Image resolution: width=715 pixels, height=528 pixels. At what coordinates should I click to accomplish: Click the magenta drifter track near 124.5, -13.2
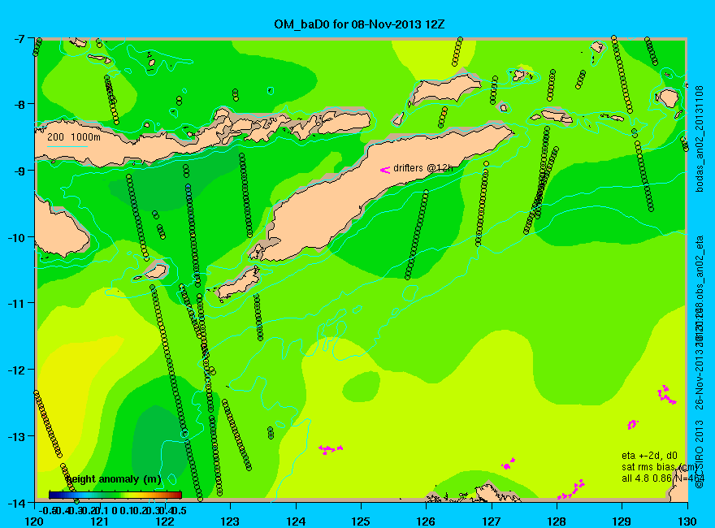click(x=331, y=449)
